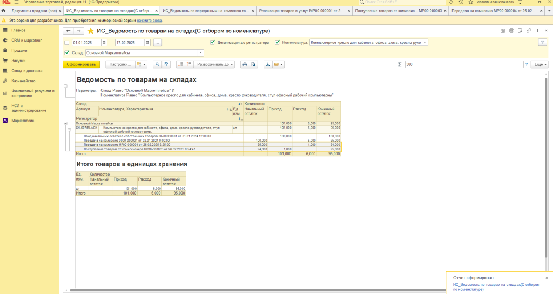Open the three-dot menu in the form header
The height and width of the screenshot is (294, 553).
pyautogui.click(x=537, y=31)
